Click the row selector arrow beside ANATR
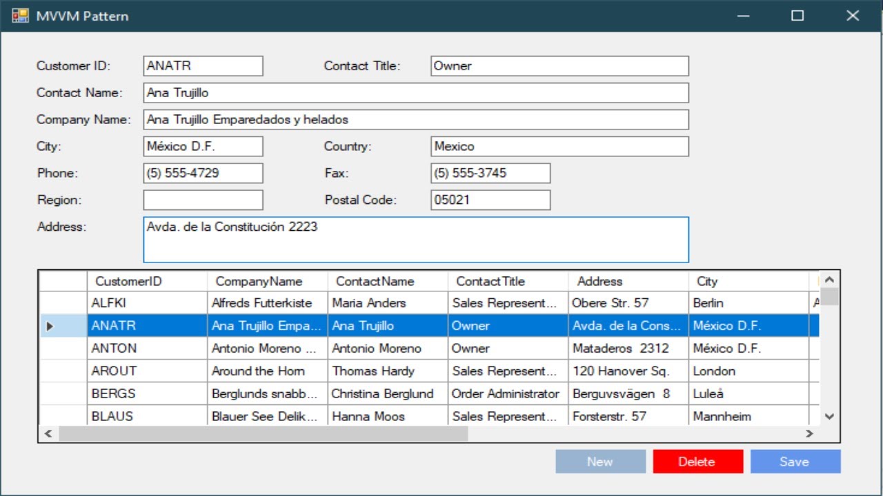This screenshot has height=496, width=883. tap(50, 326)
